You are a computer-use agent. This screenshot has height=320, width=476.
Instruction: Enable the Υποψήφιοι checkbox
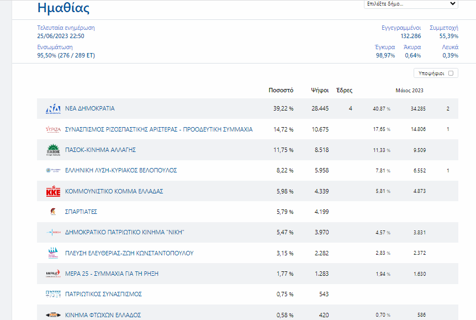click(451, 74)
